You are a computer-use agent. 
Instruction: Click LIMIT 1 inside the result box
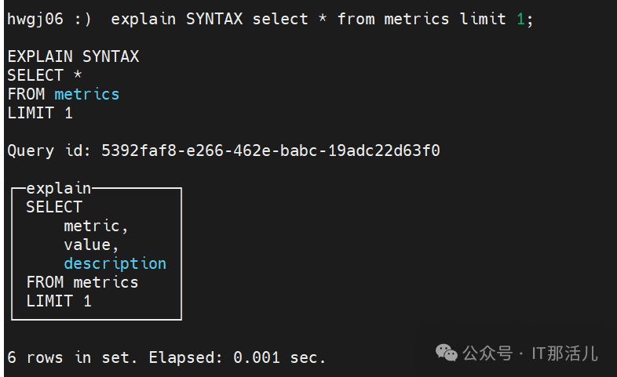click(59, 301)
